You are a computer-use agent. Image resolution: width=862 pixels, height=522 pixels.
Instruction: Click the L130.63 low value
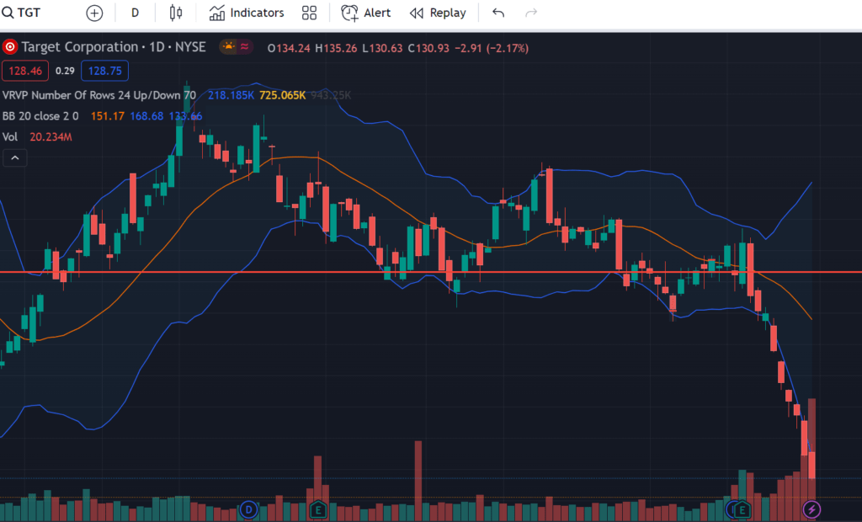point(382,48)
